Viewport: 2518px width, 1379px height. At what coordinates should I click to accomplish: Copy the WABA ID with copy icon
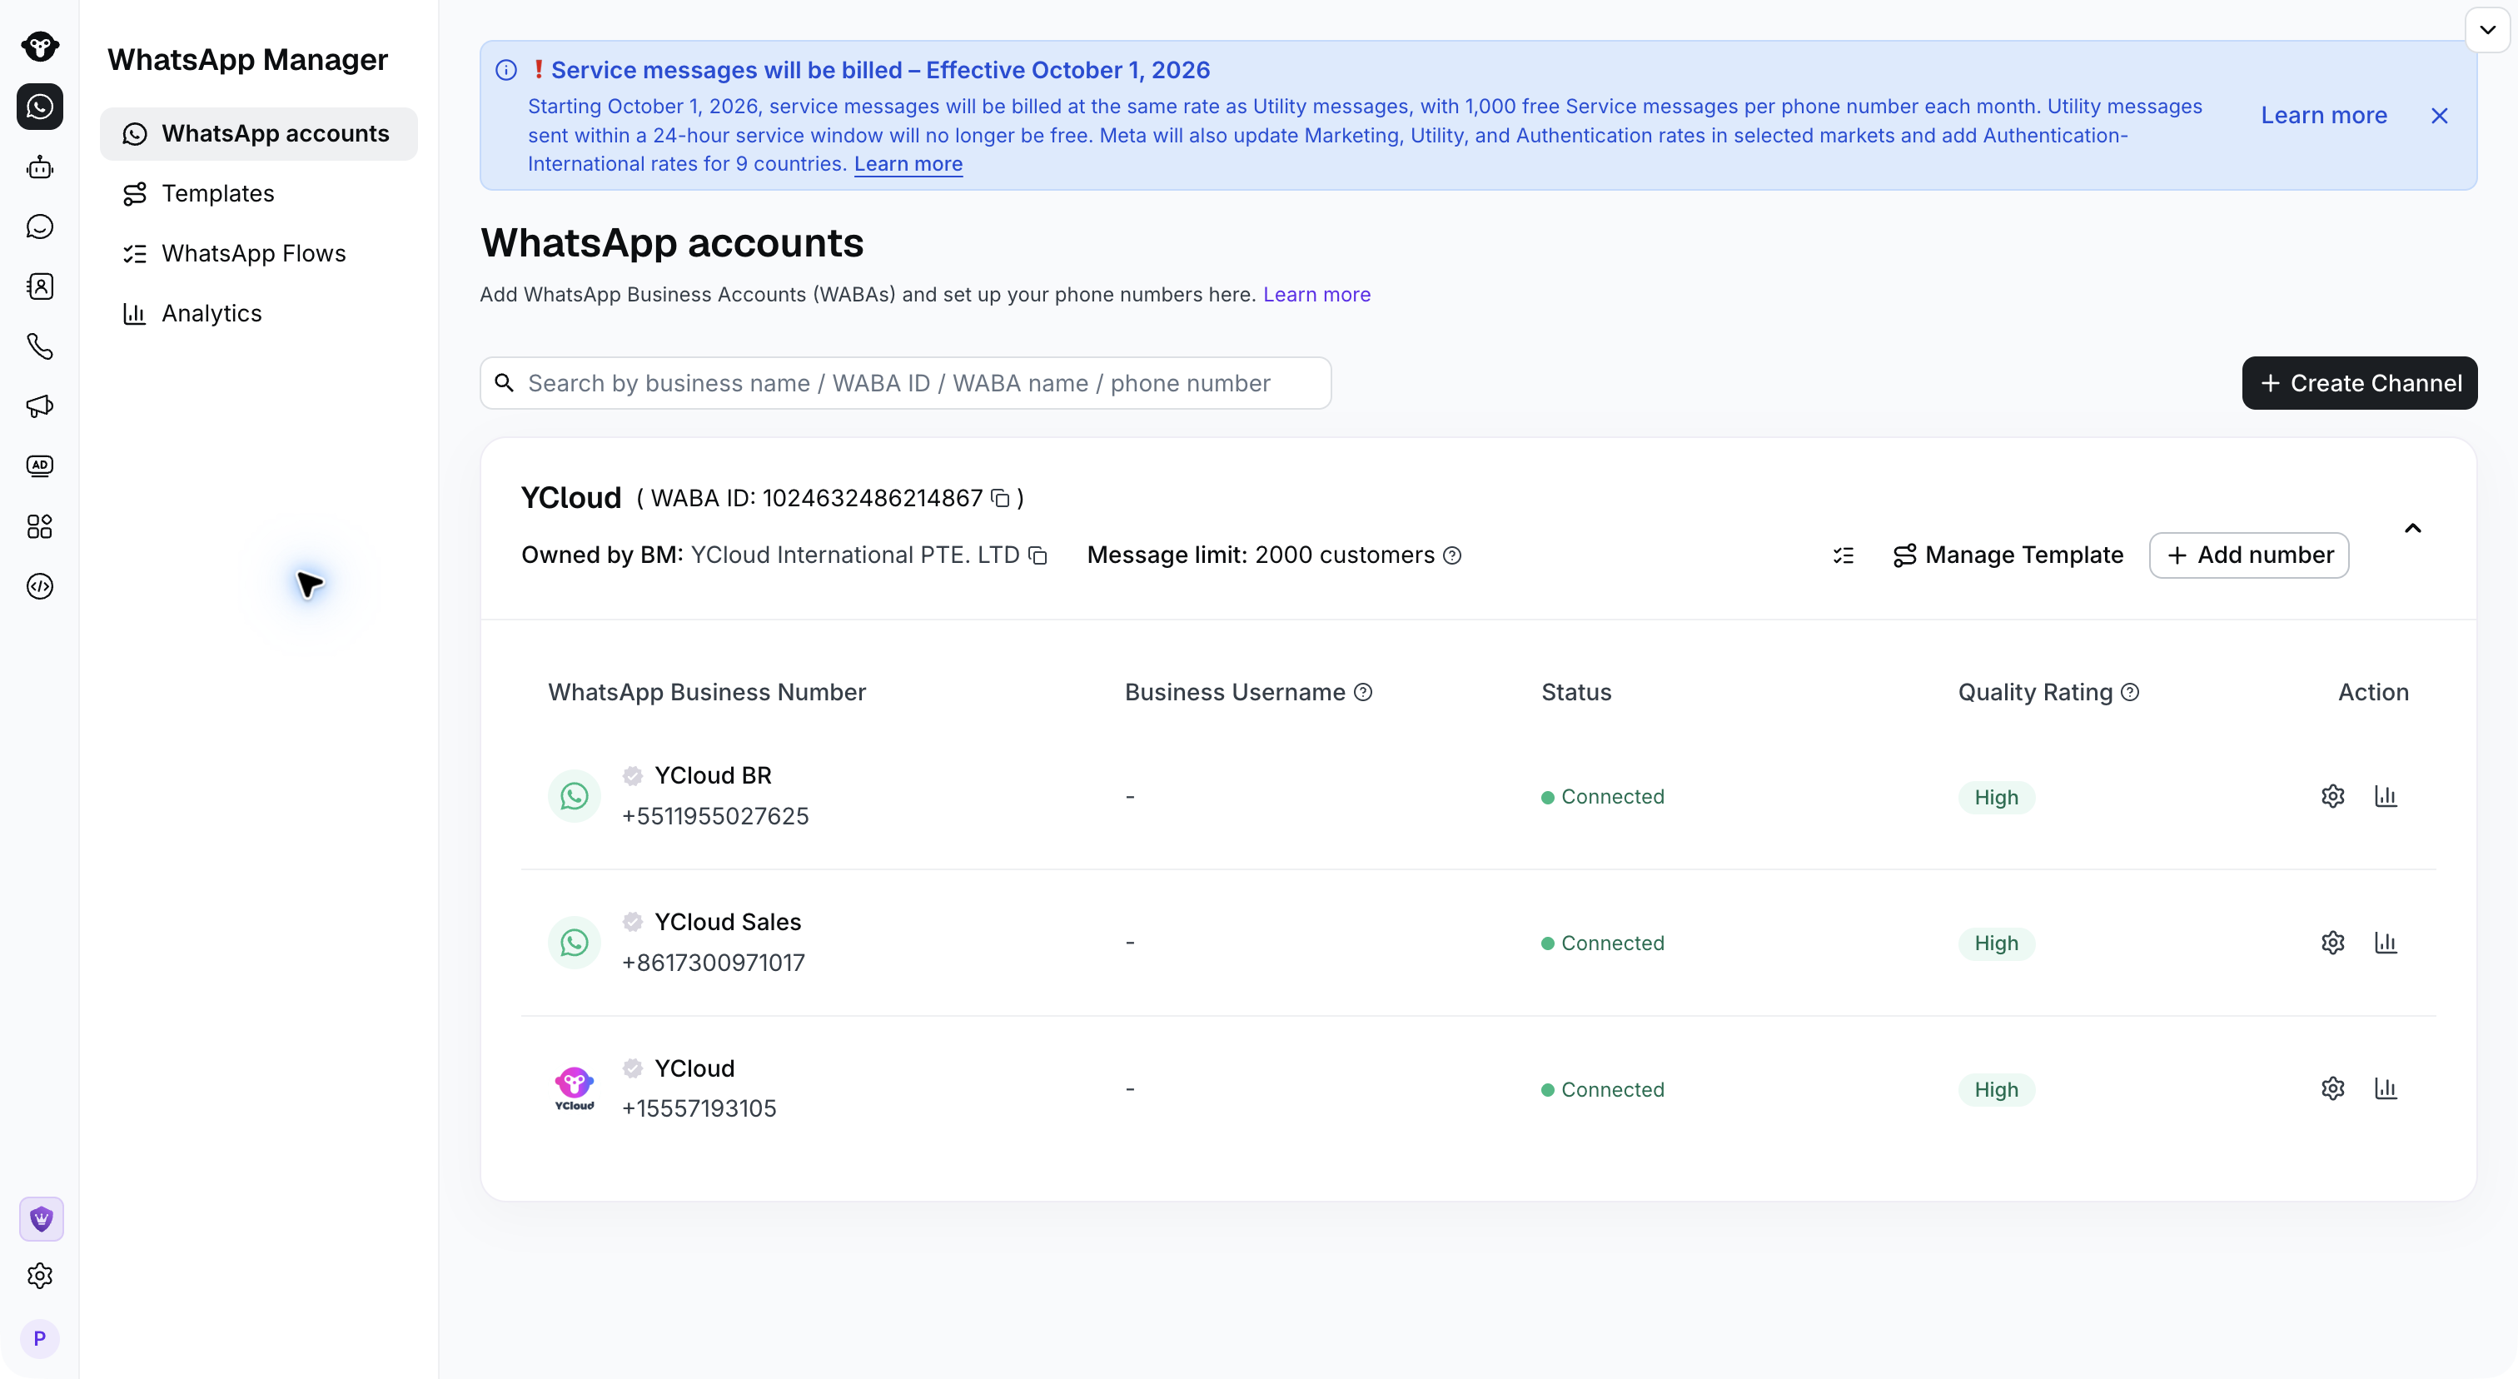1000,499
